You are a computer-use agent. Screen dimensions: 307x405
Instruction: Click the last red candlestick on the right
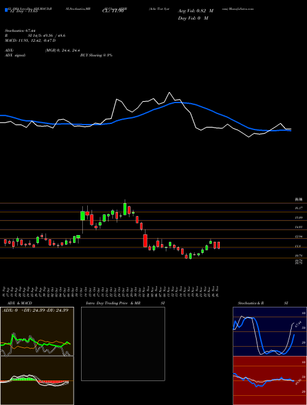pos(219,245)
